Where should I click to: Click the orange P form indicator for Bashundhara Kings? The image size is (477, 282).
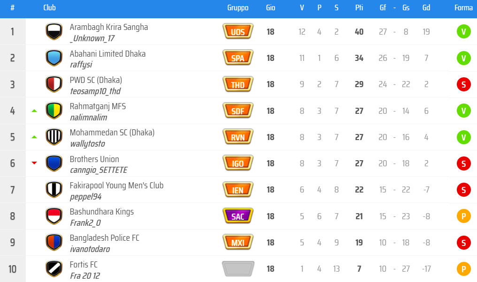pyautogui.click(x=463, y=216)
